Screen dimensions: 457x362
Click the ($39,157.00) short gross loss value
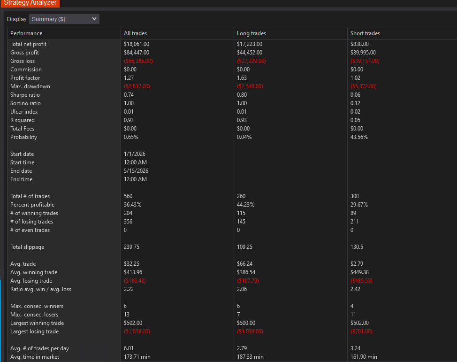tap(365, 61)
